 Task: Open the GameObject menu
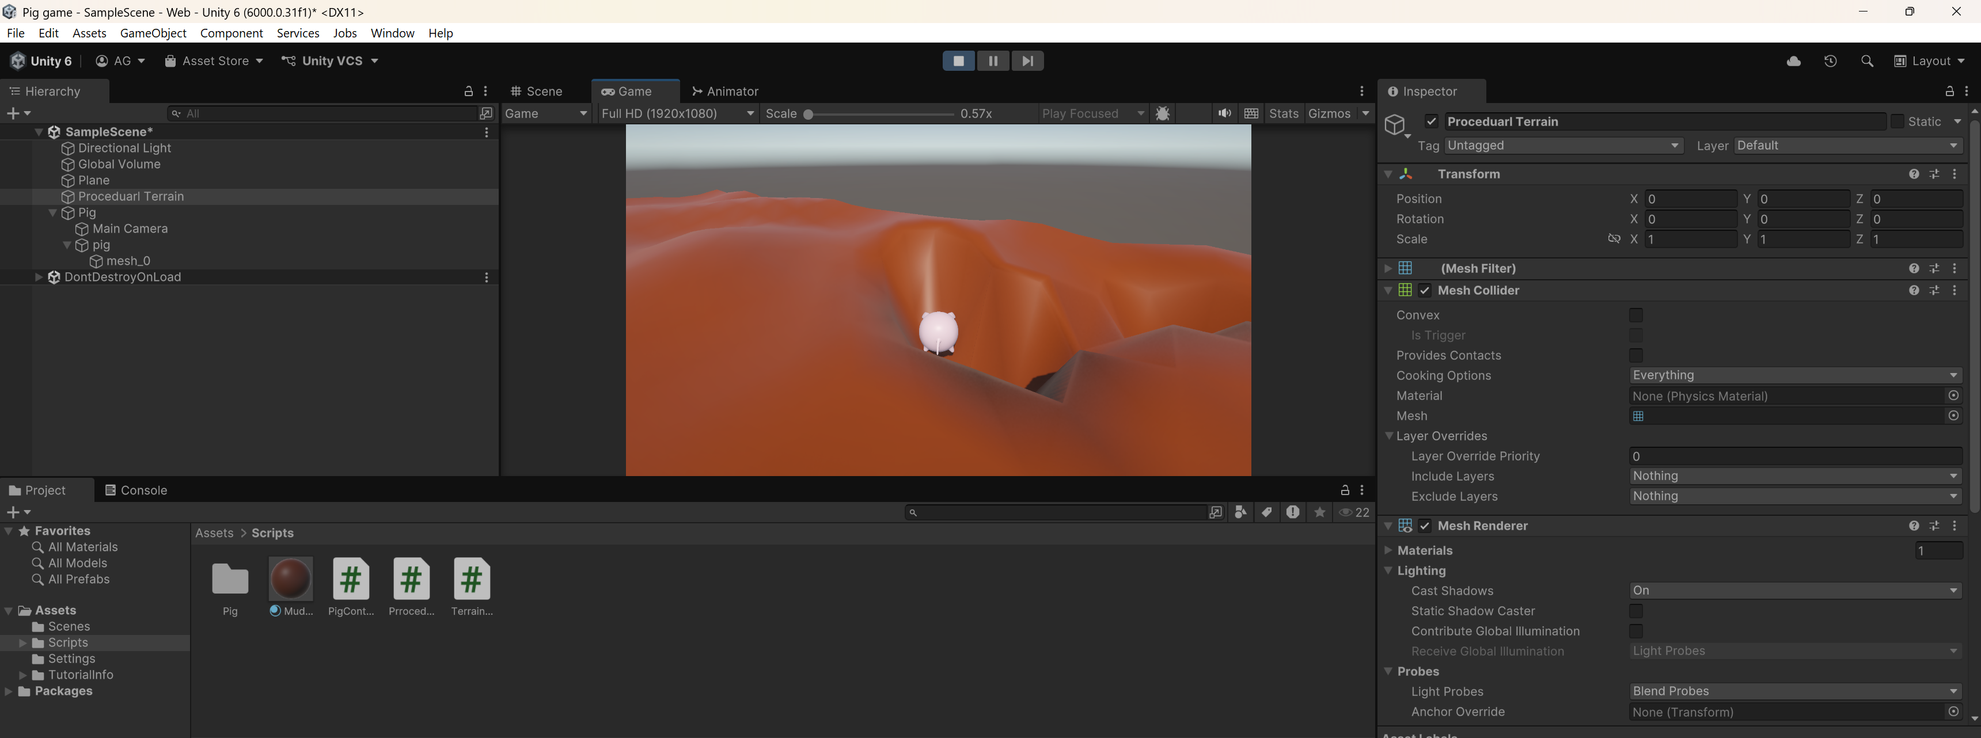153,33
